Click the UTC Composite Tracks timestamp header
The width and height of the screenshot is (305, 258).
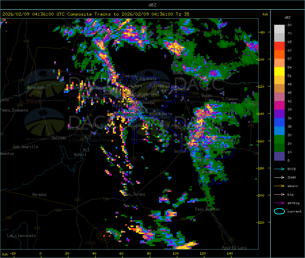click(96, 14)
